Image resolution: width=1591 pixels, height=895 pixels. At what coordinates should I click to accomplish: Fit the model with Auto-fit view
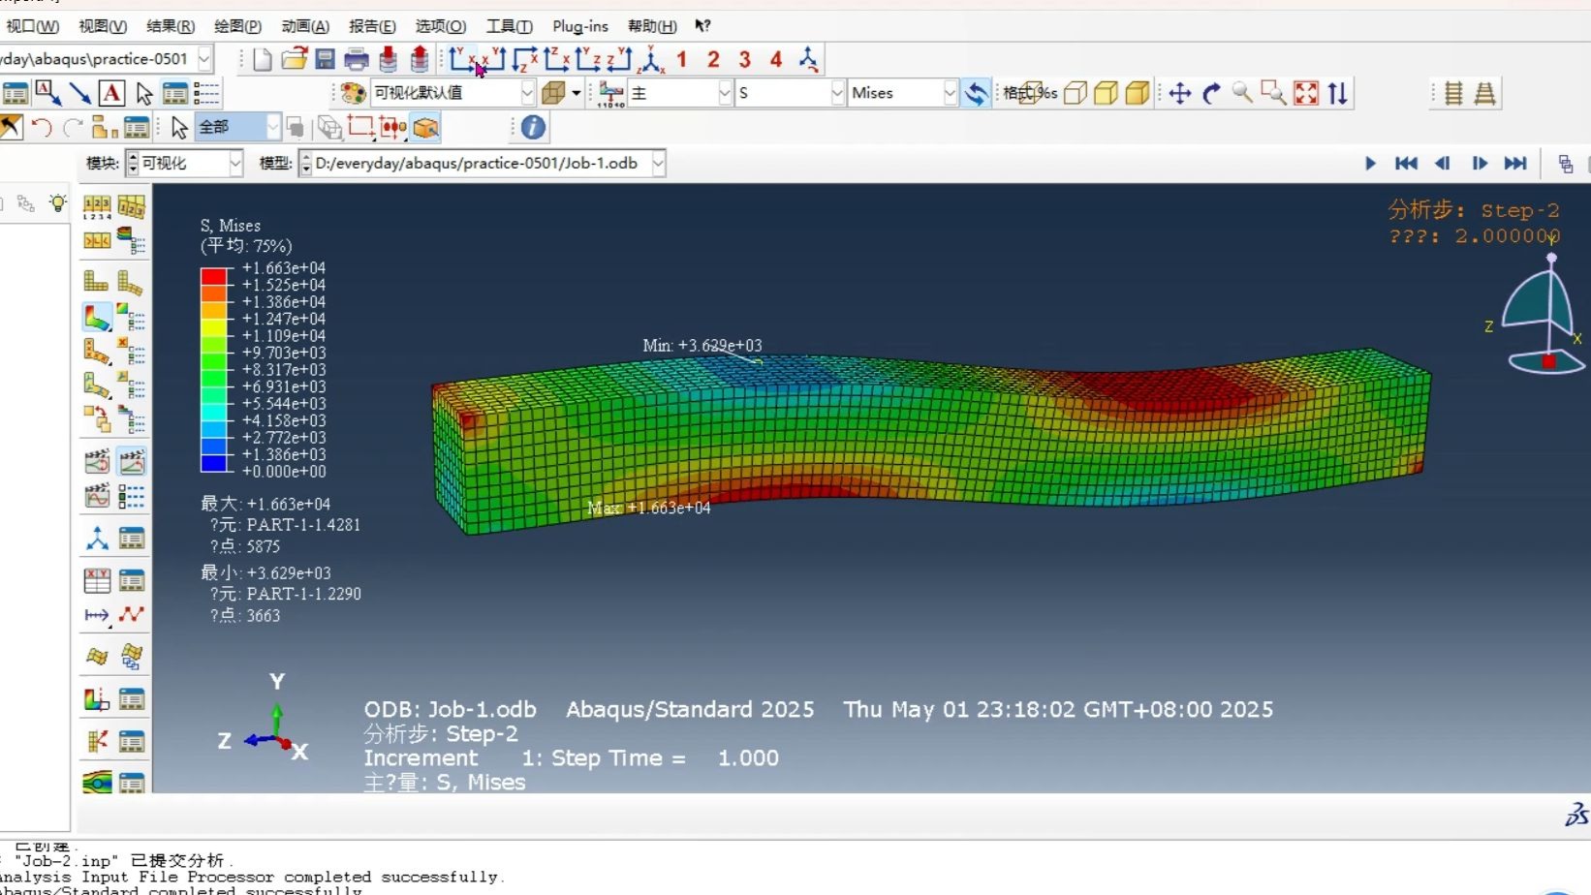coord(1306,93)
